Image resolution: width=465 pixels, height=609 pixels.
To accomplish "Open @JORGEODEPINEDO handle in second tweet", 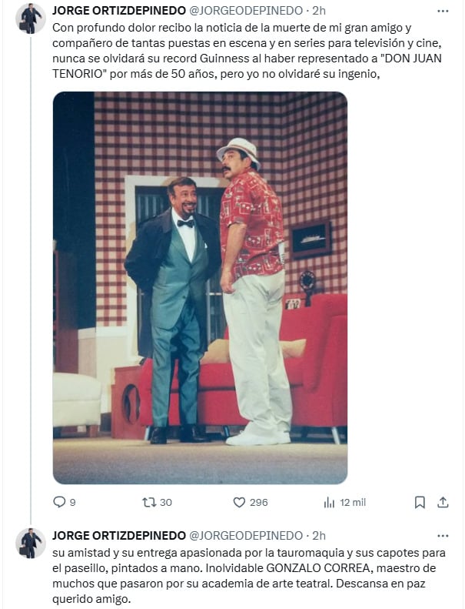I will tap(246, 536).
